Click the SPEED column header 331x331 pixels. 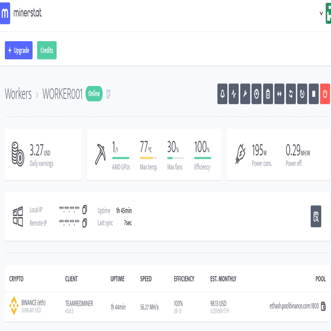146,279
